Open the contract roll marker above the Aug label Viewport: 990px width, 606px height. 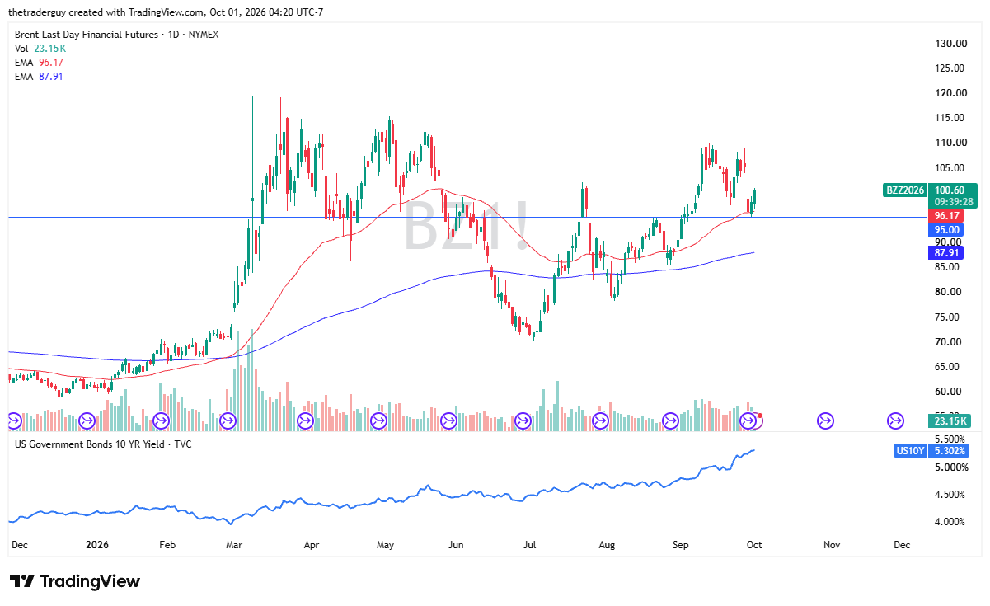(x=599, y=420)
